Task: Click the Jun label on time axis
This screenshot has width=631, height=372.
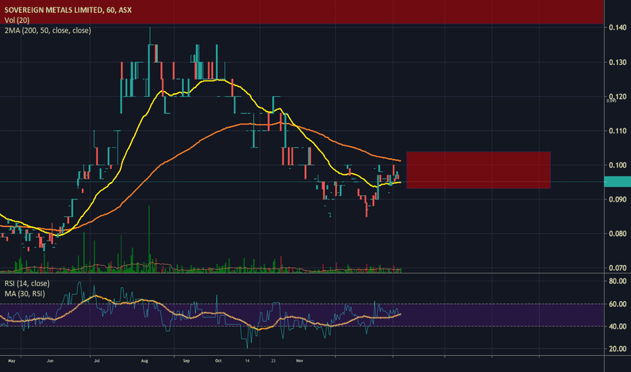Action: coord(50,361)
